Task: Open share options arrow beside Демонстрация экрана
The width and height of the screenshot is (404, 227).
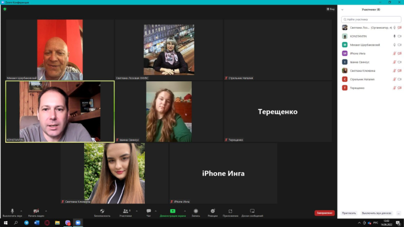Action: 185,211
